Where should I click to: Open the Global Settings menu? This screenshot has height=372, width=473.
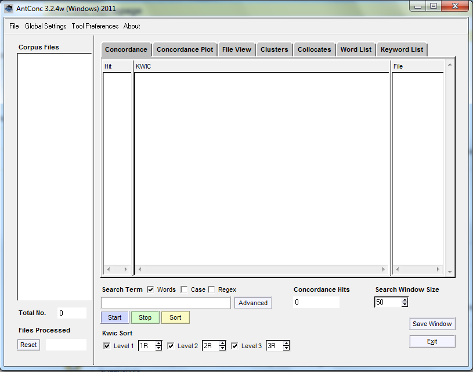tap(45, 26)
